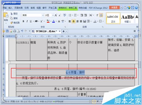Expand borders dropdown arrow

tap(103, 21)
